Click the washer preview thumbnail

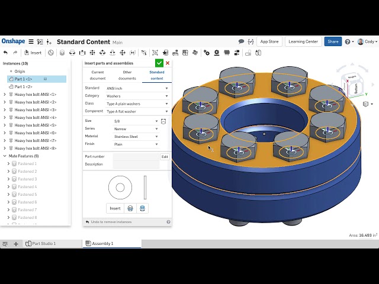(127, 188)
